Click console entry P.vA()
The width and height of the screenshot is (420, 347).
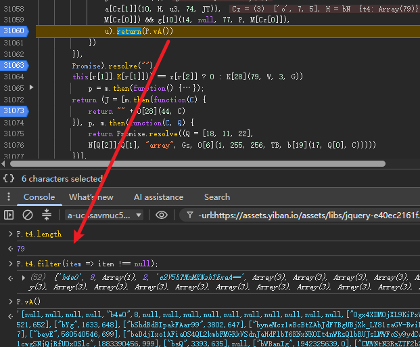pyautogui.click(x=28, y=302)
